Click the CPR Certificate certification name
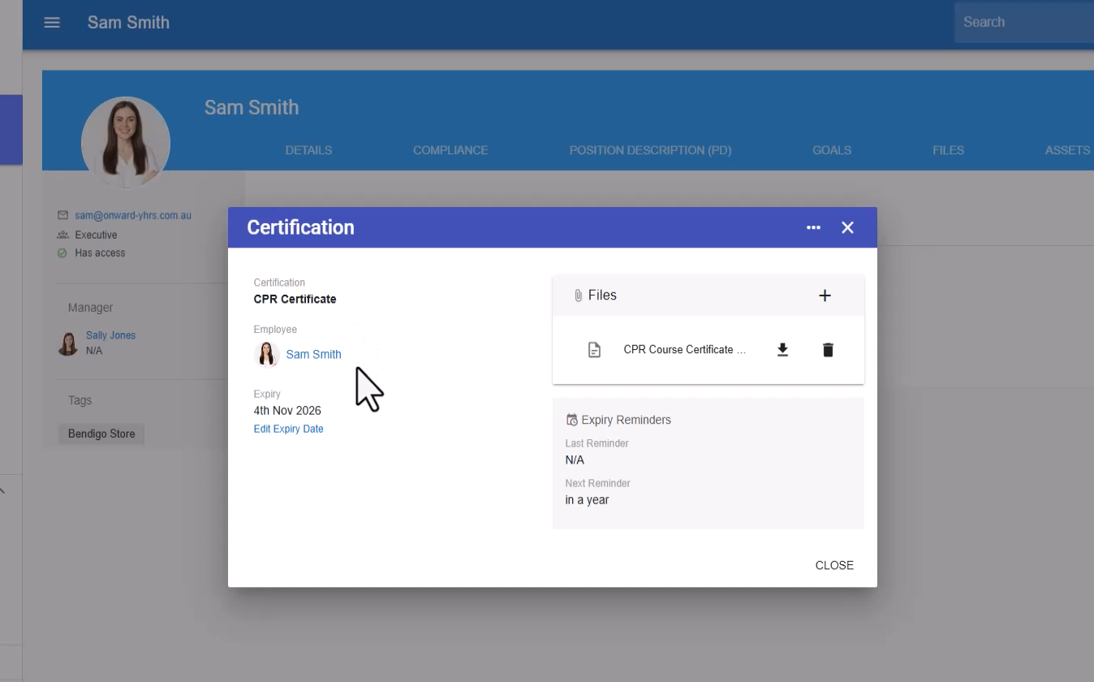The height and width of the screenshot is (682, 1094). coord(295,299)
